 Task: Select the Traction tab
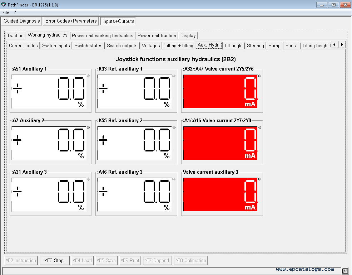15,35
